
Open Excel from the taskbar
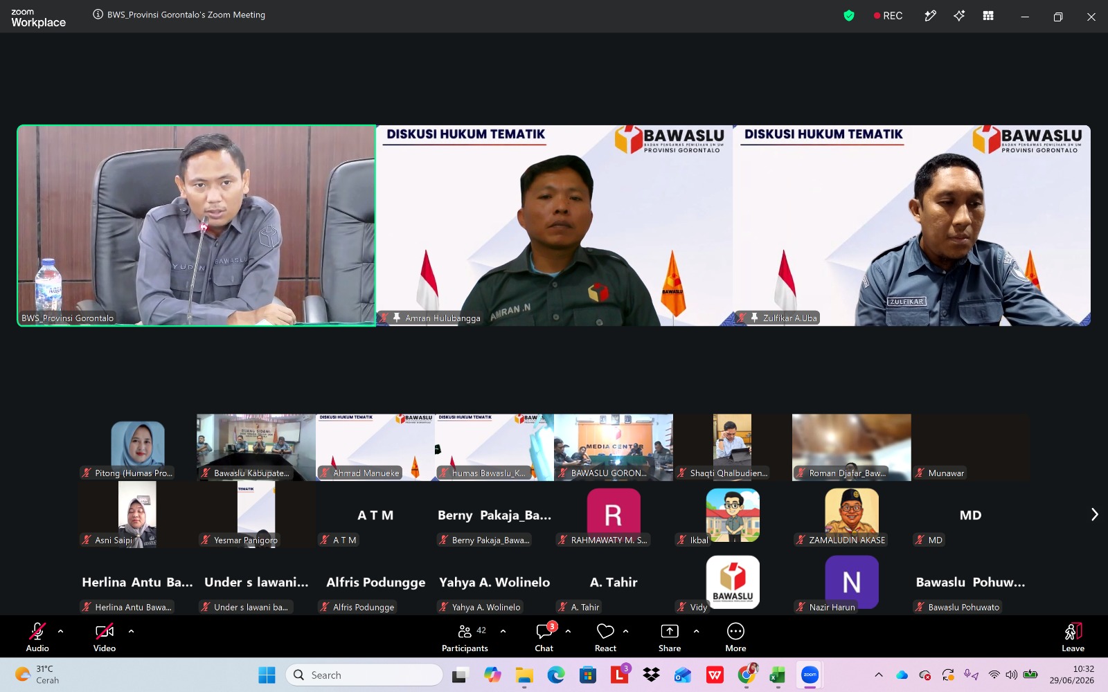click(777, 675)
